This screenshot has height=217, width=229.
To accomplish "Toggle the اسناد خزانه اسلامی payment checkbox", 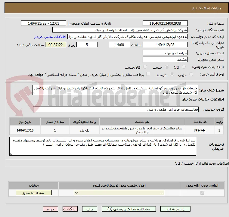I will pyautogui.click(x=148, y=74).
